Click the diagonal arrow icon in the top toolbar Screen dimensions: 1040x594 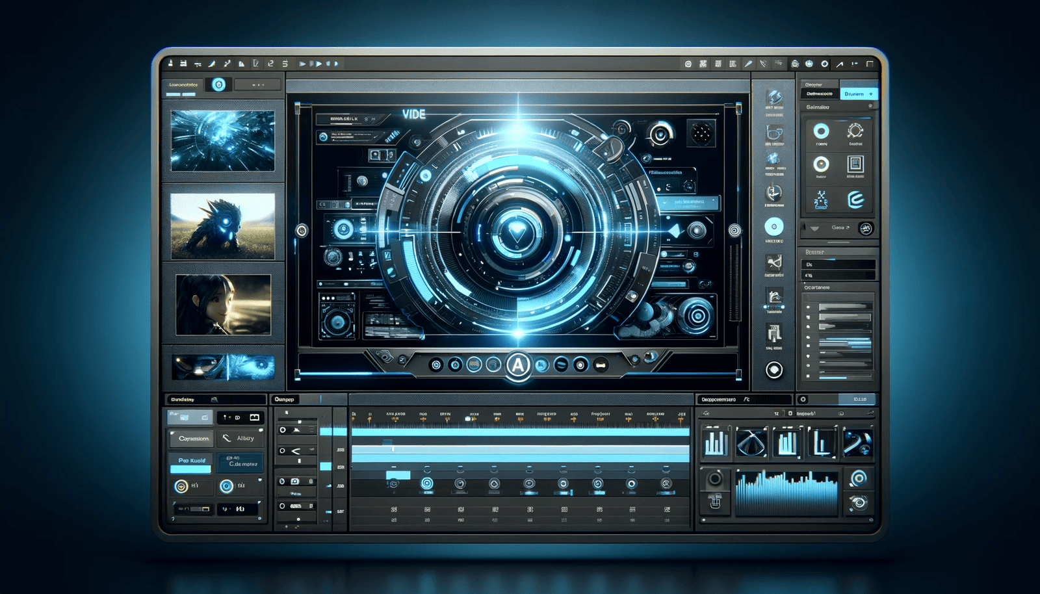coord(840,64)
